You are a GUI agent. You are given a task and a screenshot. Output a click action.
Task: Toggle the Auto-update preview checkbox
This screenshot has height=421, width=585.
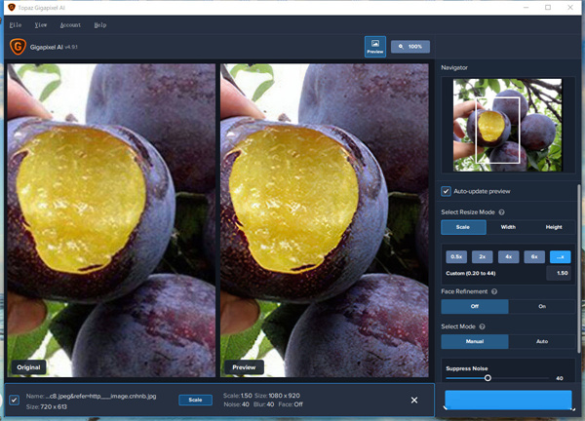[447, 191]
